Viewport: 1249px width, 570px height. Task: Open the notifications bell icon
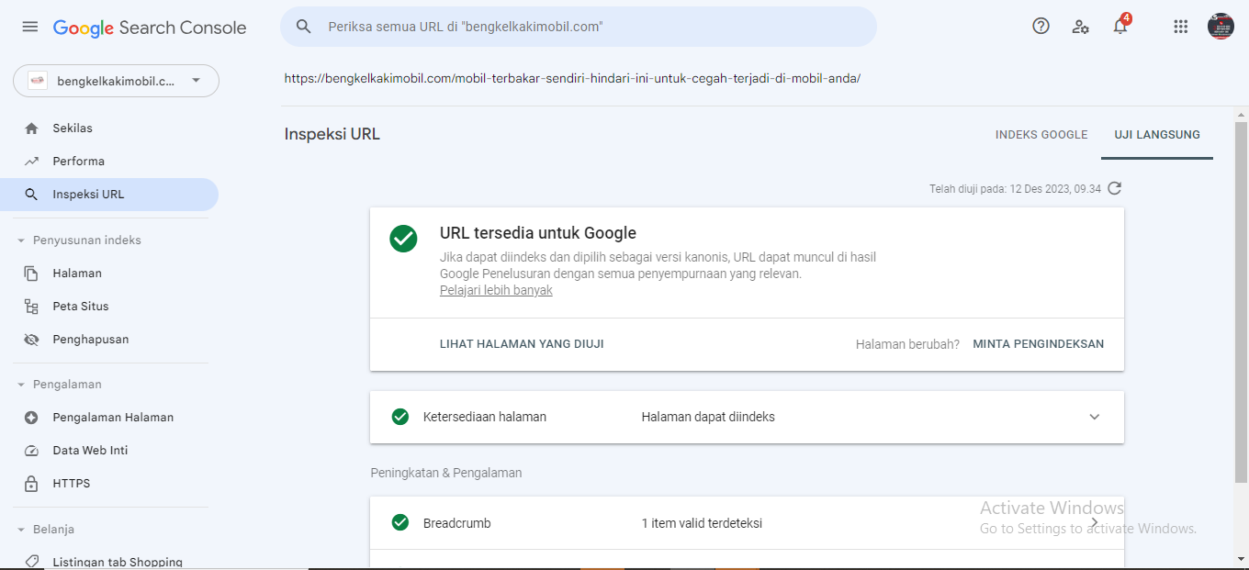pos(1120,26)
